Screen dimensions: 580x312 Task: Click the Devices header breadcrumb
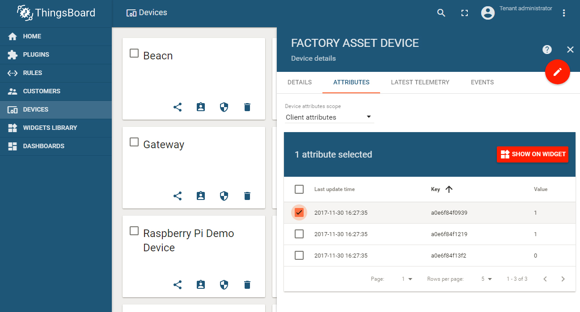coord(147,12)
